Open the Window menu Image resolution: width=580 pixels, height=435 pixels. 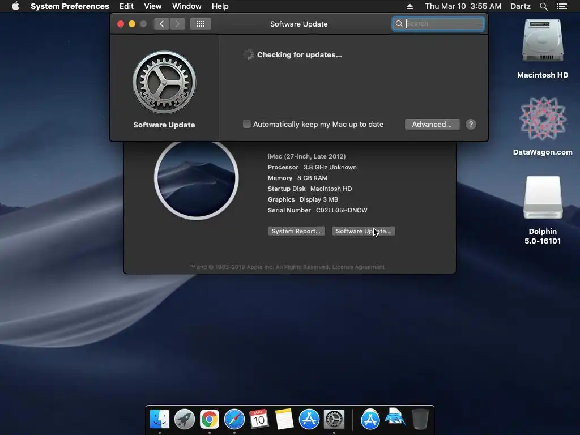[x=186, y=6]
